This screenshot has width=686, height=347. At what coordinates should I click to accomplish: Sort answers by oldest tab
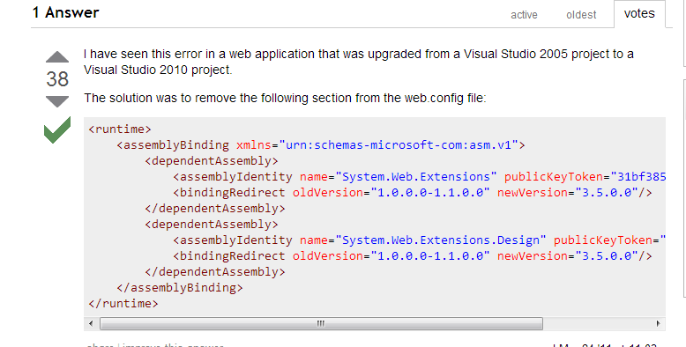581,15
